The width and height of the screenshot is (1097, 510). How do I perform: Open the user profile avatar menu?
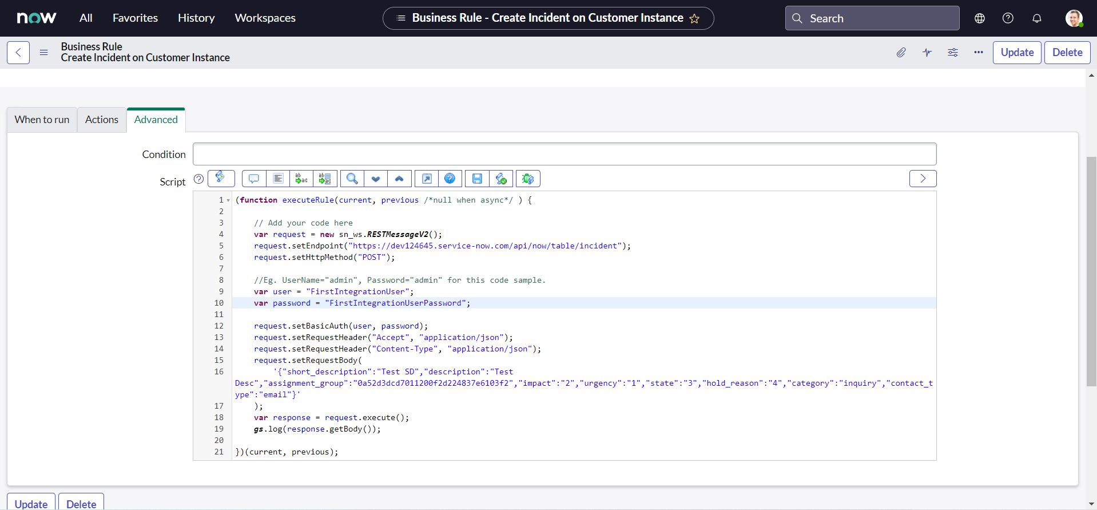(x=1074, y=18)
